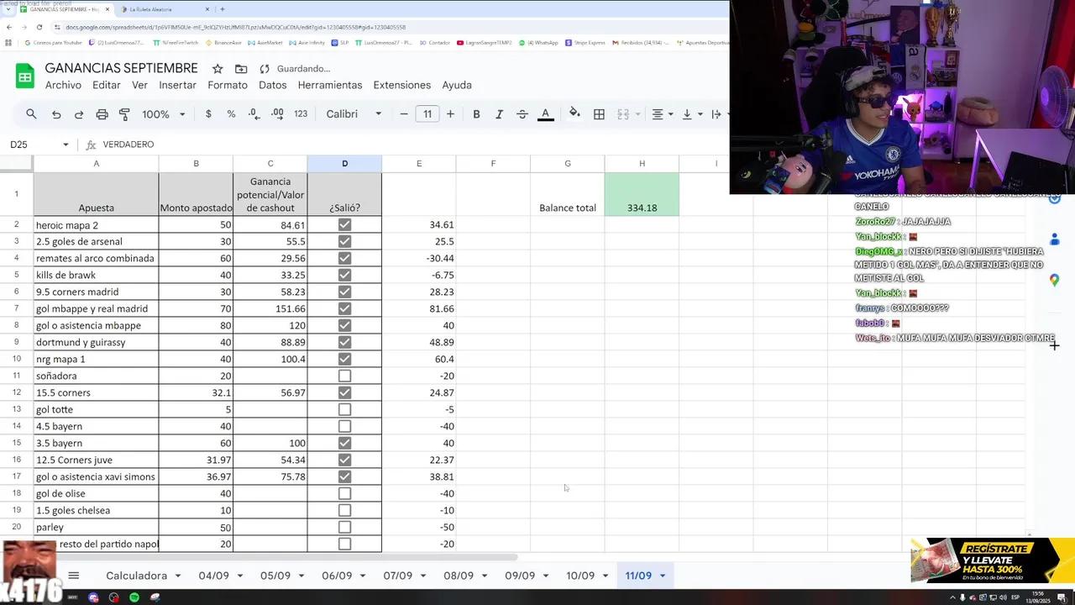Open Spotify from the taskbar
This screenshot has width=1075, height=605.
tap(134, 597)
